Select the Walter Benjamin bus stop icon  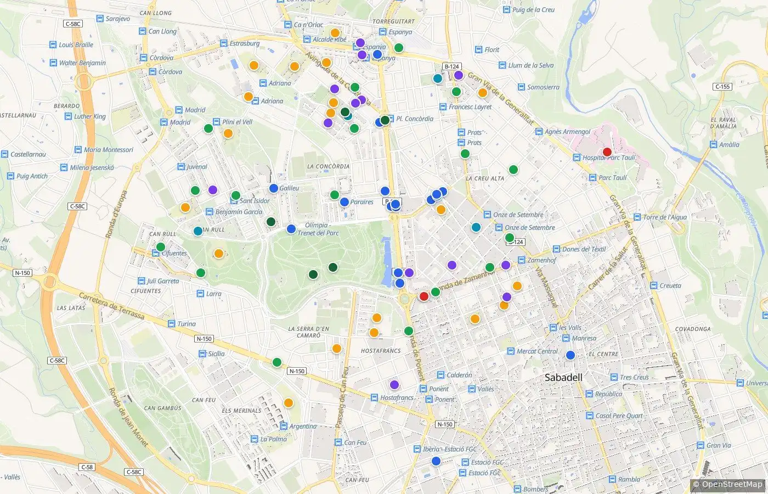(x=53, y=63)
